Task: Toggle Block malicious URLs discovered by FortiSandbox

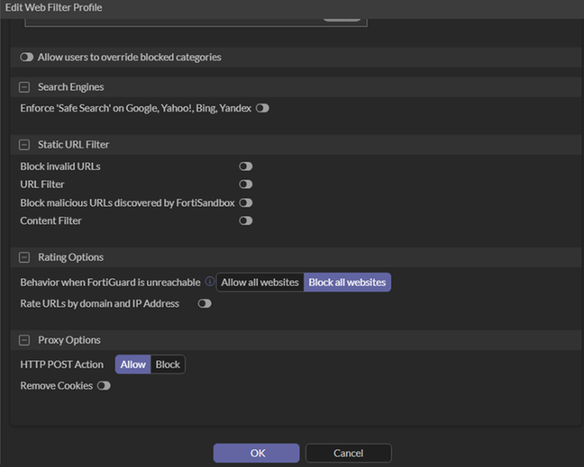Action: [245, 202]
